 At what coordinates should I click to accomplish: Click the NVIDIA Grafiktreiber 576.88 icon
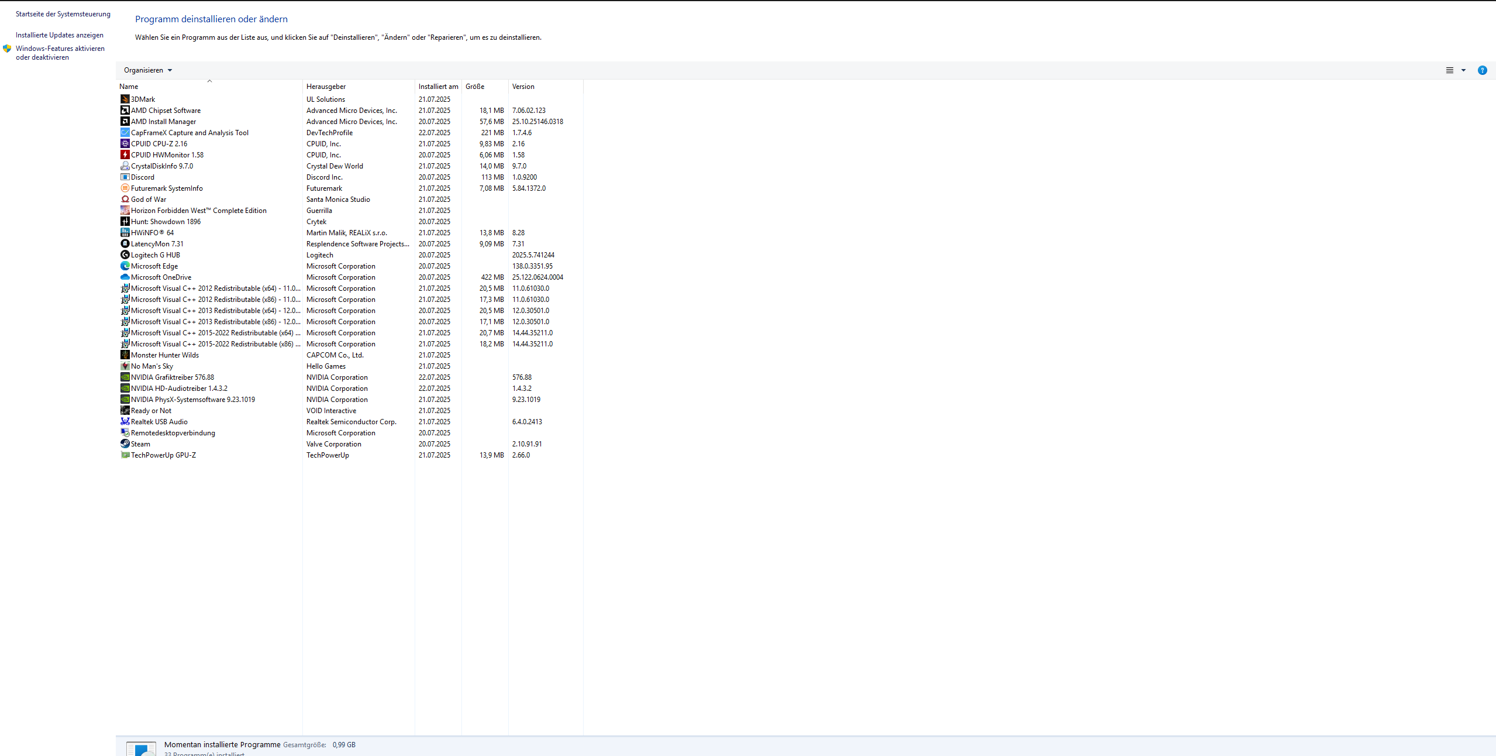(125, 377)
